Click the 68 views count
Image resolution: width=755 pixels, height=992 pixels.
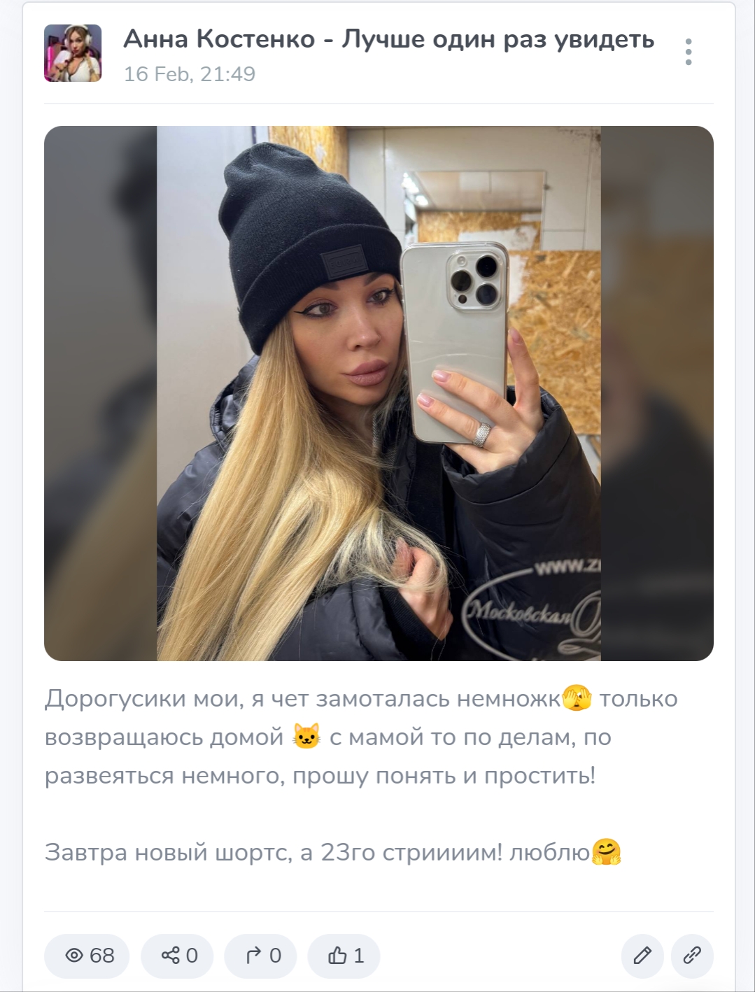click(102, 955)
